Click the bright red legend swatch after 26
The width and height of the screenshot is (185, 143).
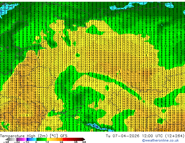point(64,139)
